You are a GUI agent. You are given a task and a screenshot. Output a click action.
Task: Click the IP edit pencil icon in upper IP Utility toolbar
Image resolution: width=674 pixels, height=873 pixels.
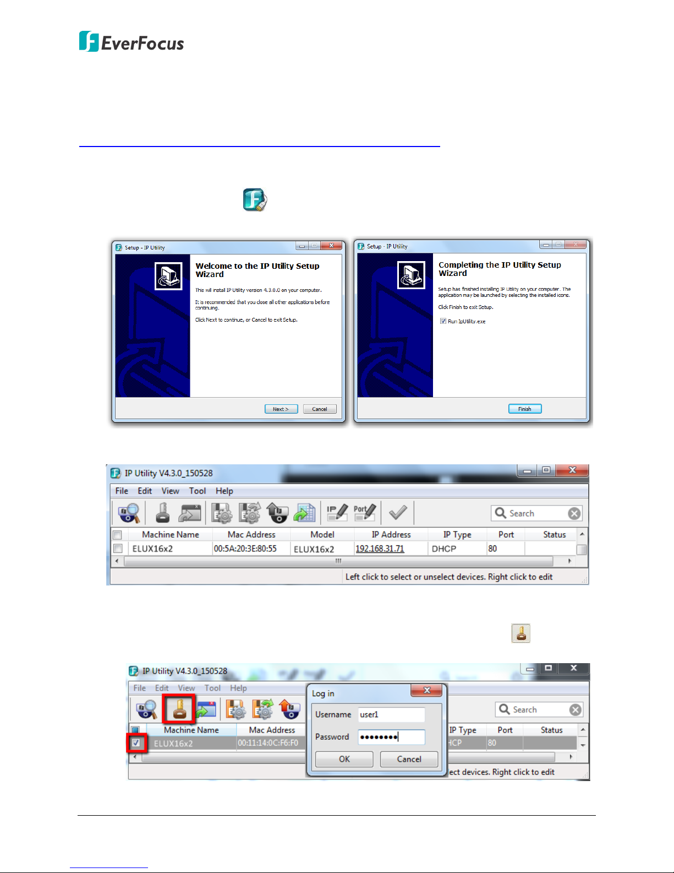coord(337,513)
